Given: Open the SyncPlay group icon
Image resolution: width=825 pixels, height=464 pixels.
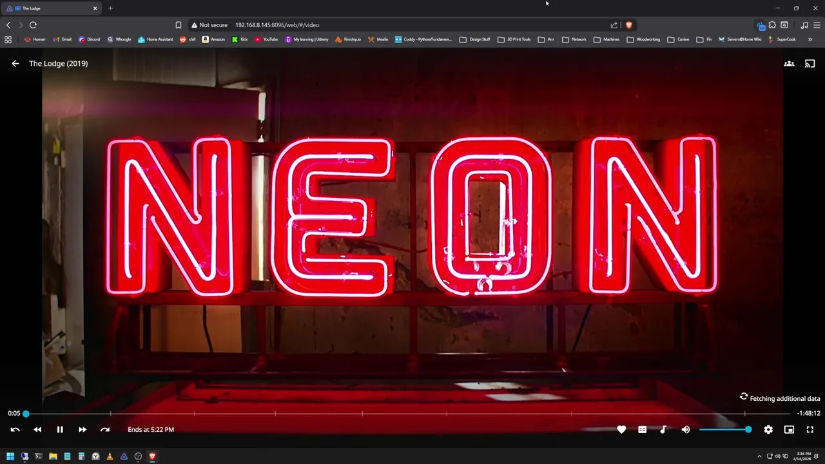Looking at the screenshot, I should 789,64.
